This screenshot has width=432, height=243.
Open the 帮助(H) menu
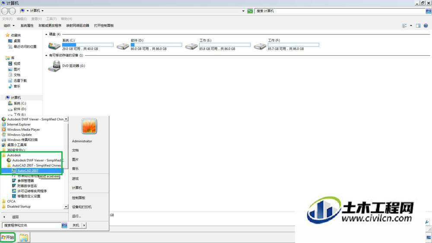67,19
